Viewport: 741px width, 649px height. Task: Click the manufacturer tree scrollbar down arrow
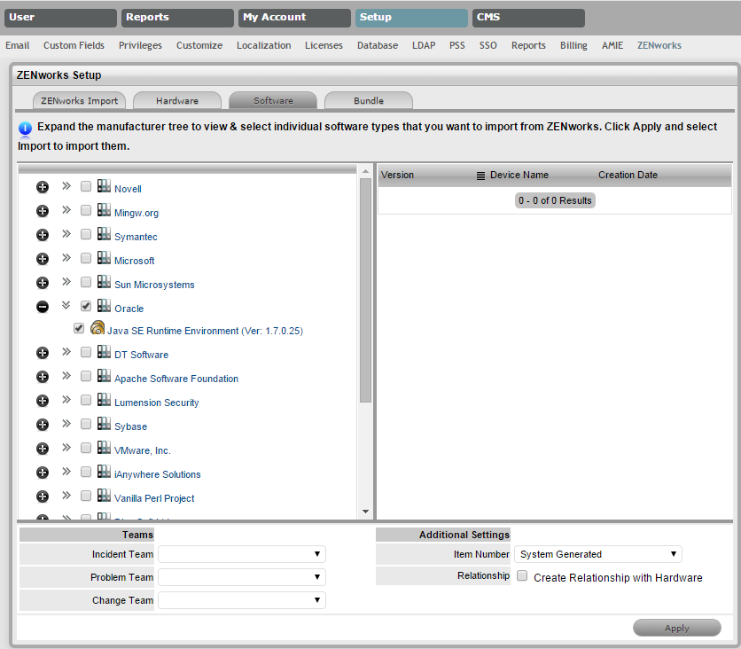coord(365,512)
